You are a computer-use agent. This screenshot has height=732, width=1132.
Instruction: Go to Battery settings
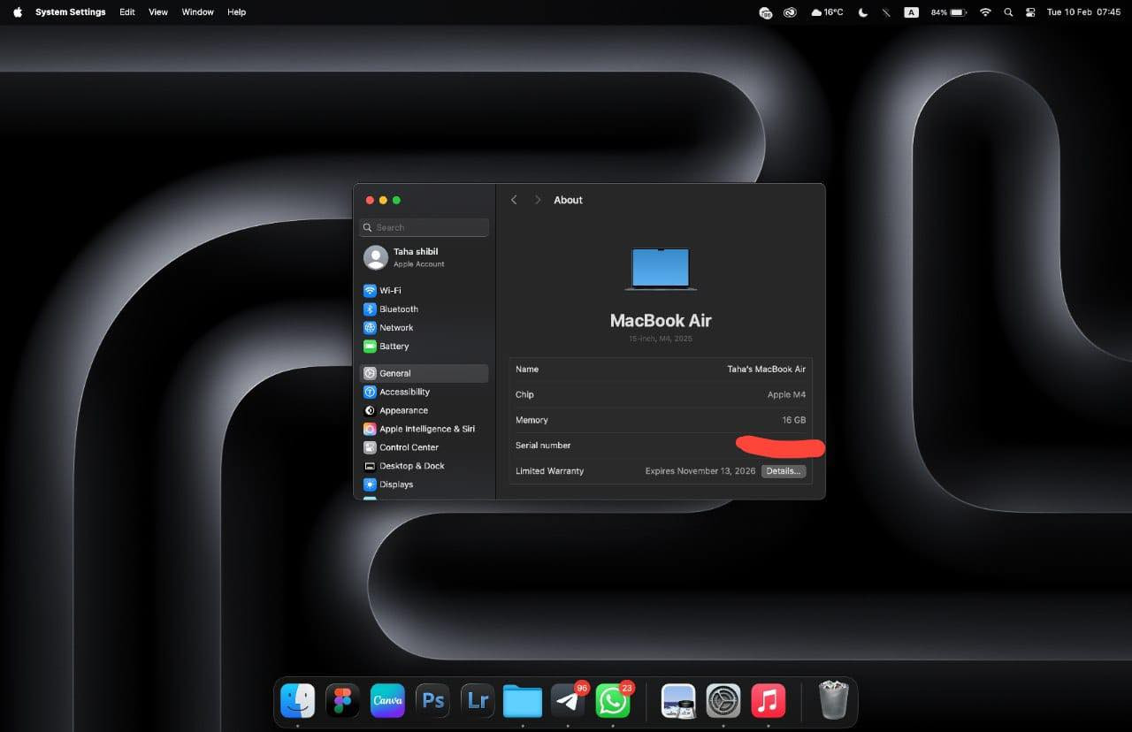click(x=394, y=347)
